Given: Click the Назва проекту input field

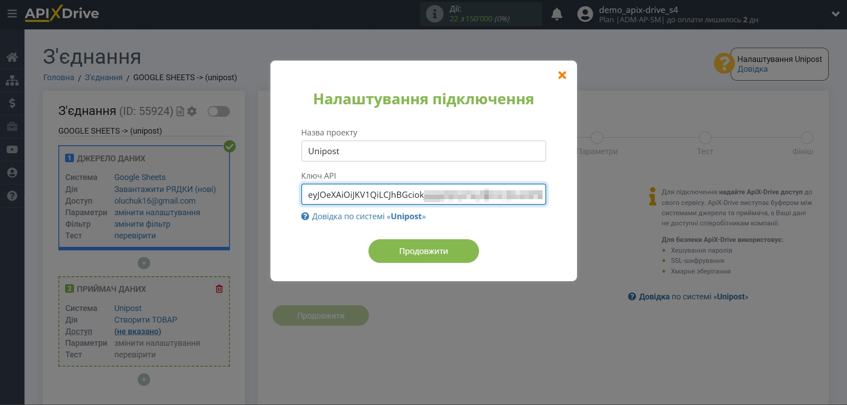Looking at the screenshot, I should pyautogui.click(x=423, y=151).
